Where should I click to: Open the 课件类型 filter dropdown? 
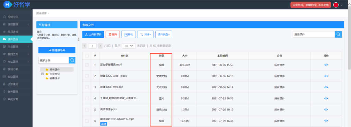point(164,35)
